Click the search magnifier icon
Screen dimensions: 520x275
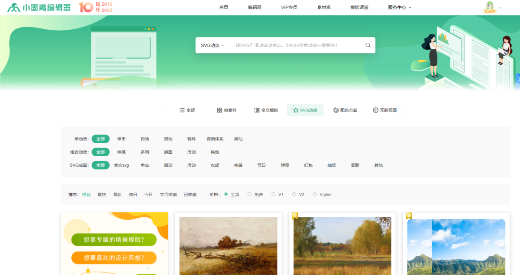[368, 45]
